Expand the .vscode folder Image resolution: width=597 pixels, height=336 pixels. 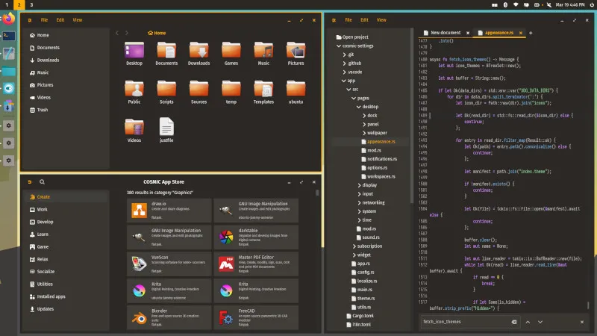click(x=344, y=72)
